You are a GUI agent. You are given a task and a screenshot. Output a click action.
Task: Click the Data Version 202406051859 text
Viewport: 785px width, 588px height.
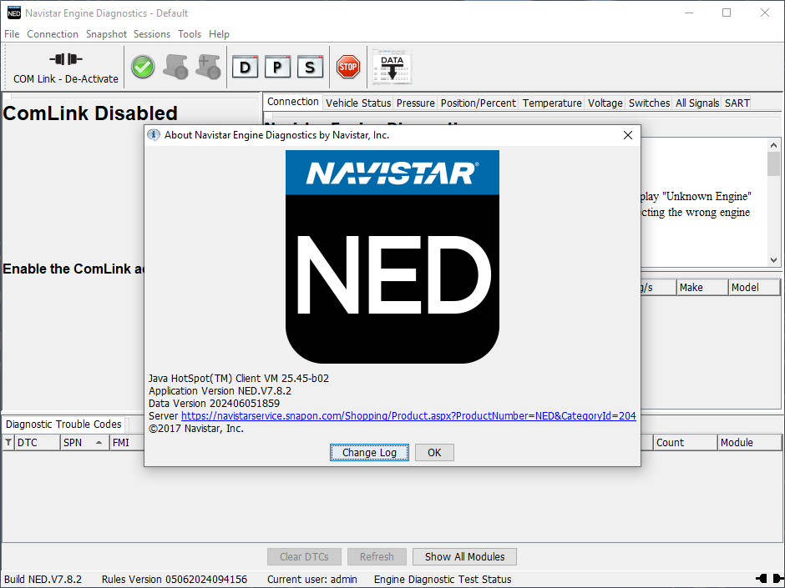(215, 404)
